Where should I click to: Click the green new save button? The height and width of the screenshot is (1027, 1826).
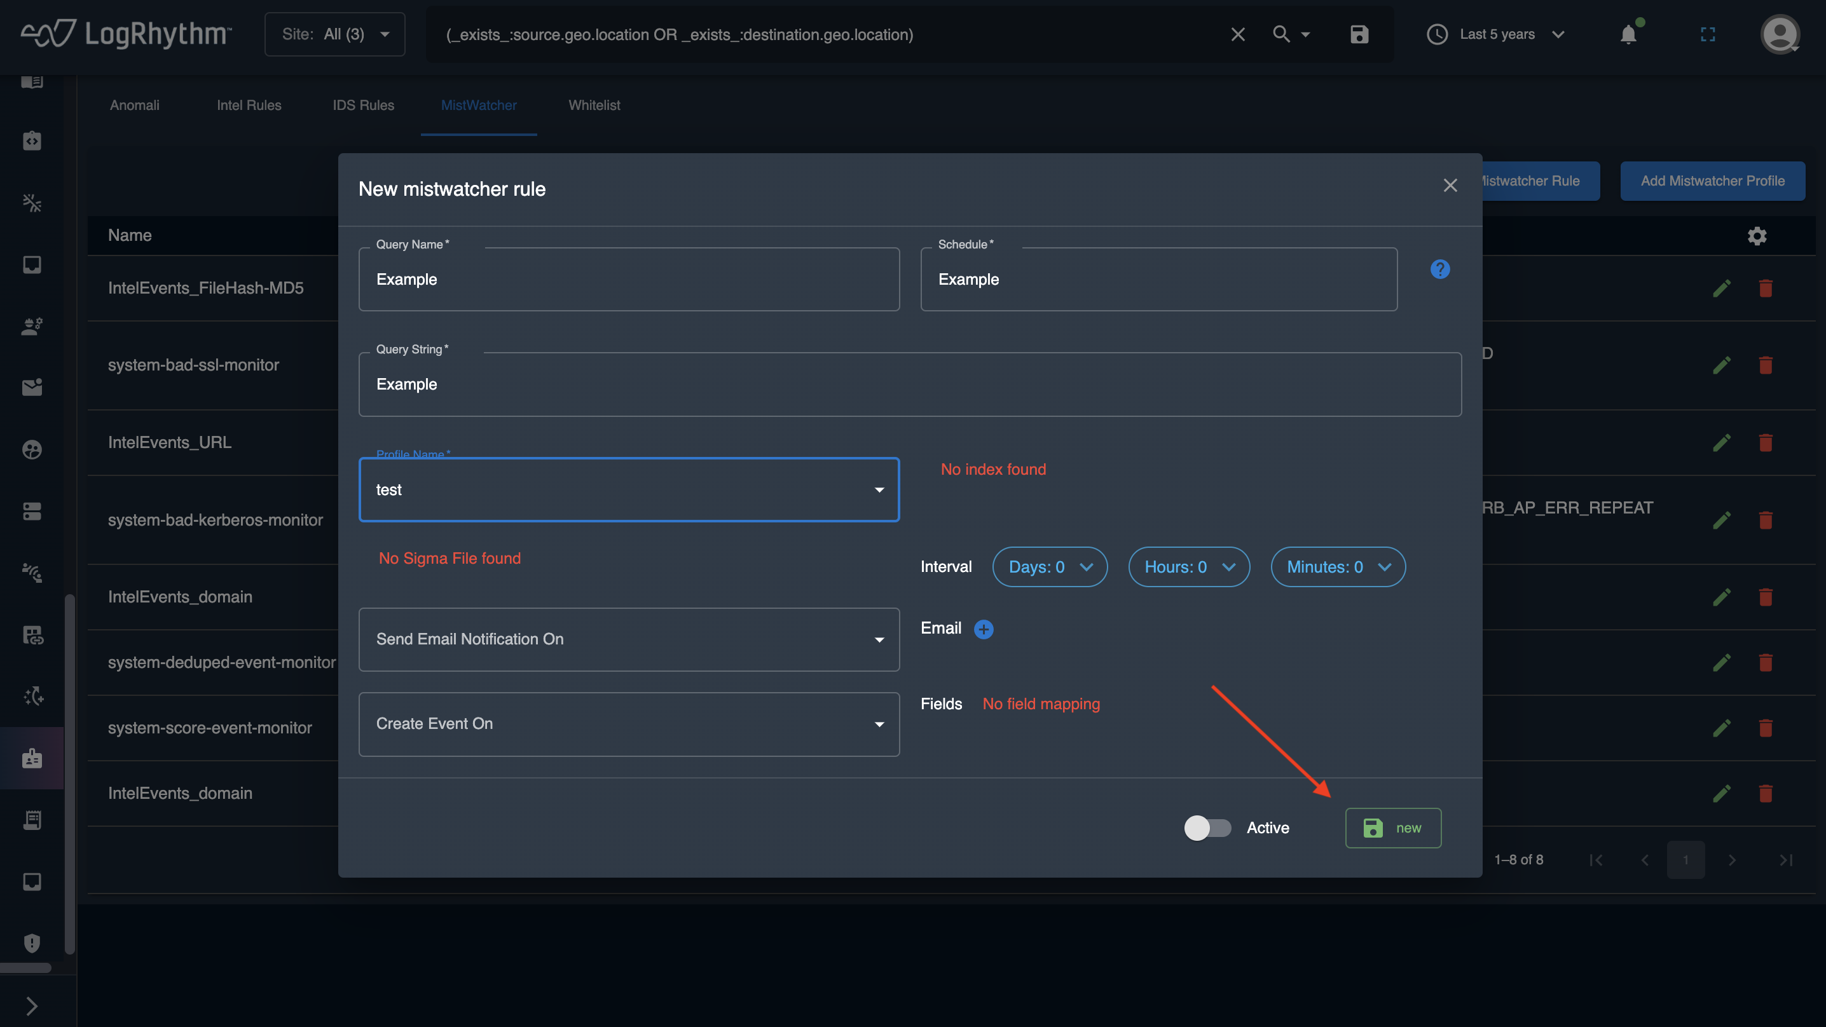tap(1392, 828)
